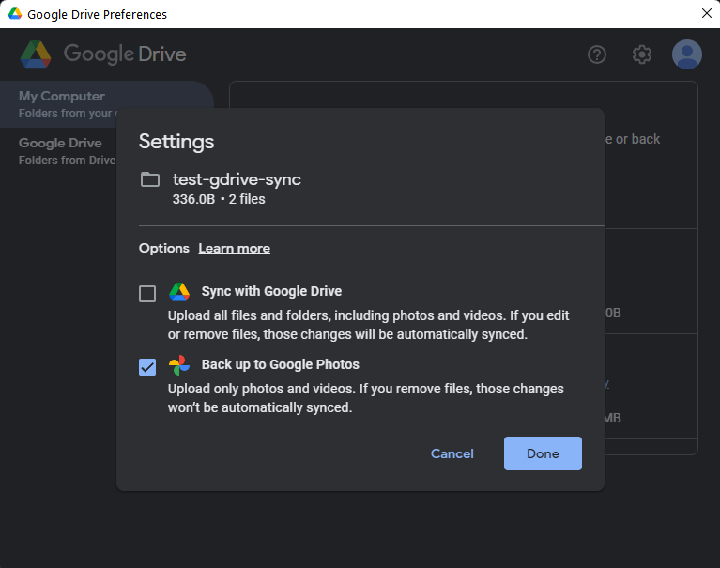Screen dimensions: 720x568
Task: Open the Learn more link
Action: pos(234,249)
